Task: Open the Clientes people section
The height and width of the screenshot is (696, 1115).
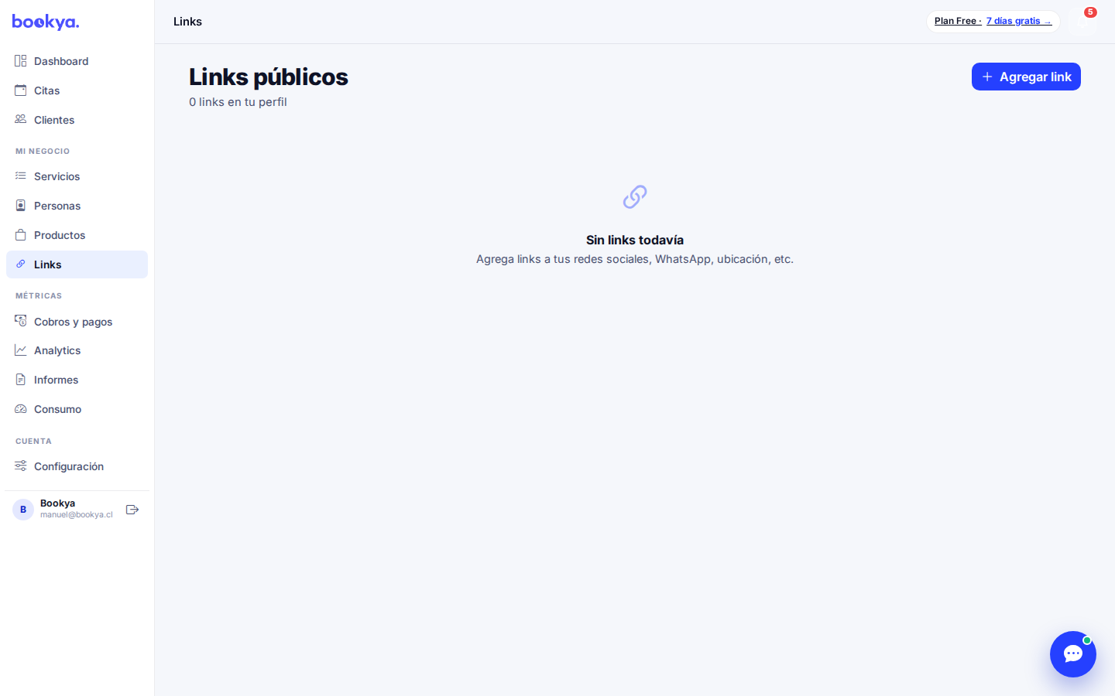Action: (77, 120)
